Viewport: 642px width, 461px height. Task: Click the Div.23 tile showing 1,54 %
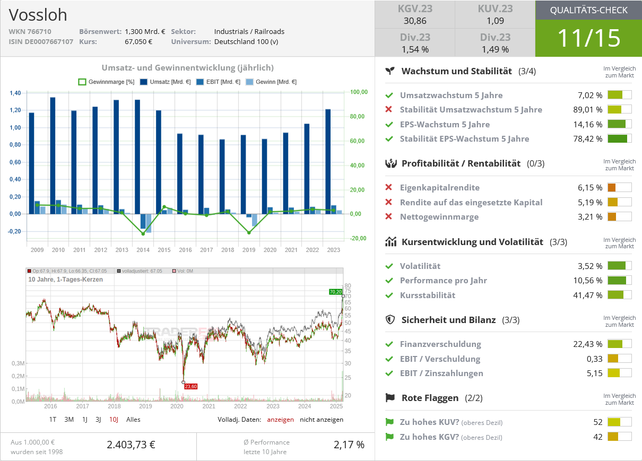click(415, 43)
